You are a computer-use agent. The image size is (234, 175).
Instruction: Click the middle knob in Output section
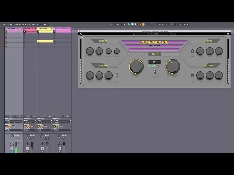(210, 75)
